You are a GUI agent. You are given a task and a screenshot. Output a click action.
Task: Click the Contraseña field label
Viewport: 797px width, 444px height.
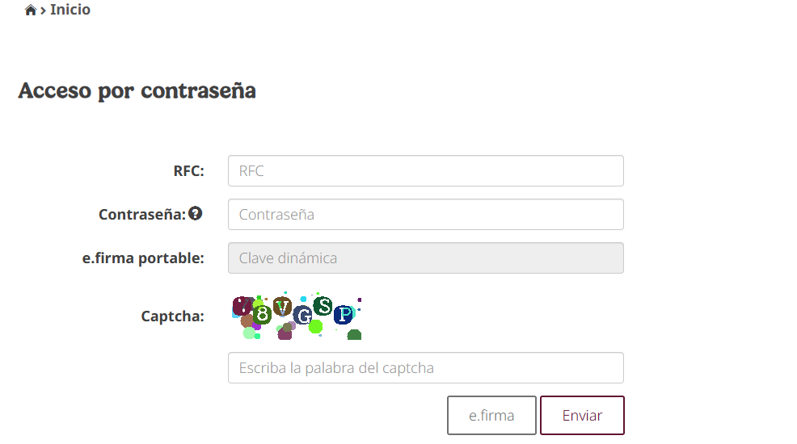[142, 215]
